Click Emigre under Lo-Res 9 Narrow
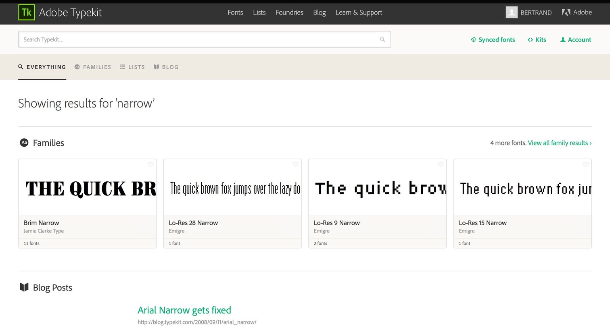Screen dimensions: 610x328 pos(322,231)
